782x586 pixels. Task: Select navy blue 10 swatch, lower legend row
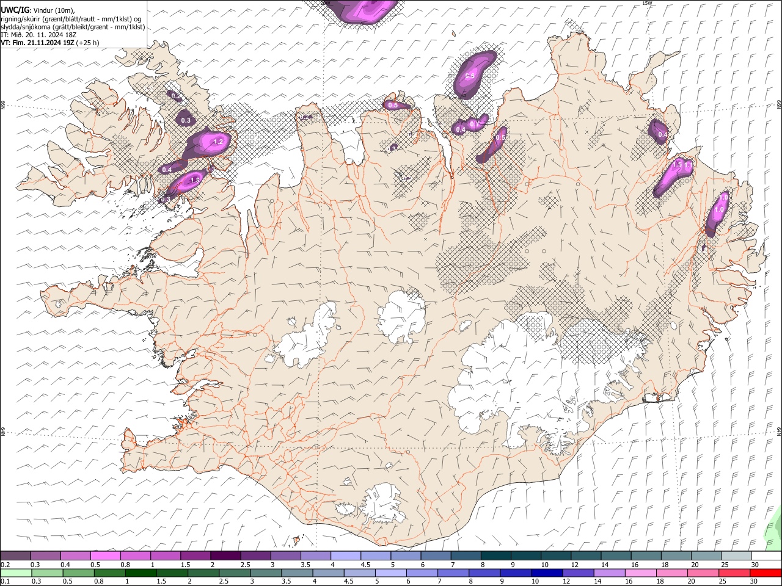click(546, 573)
